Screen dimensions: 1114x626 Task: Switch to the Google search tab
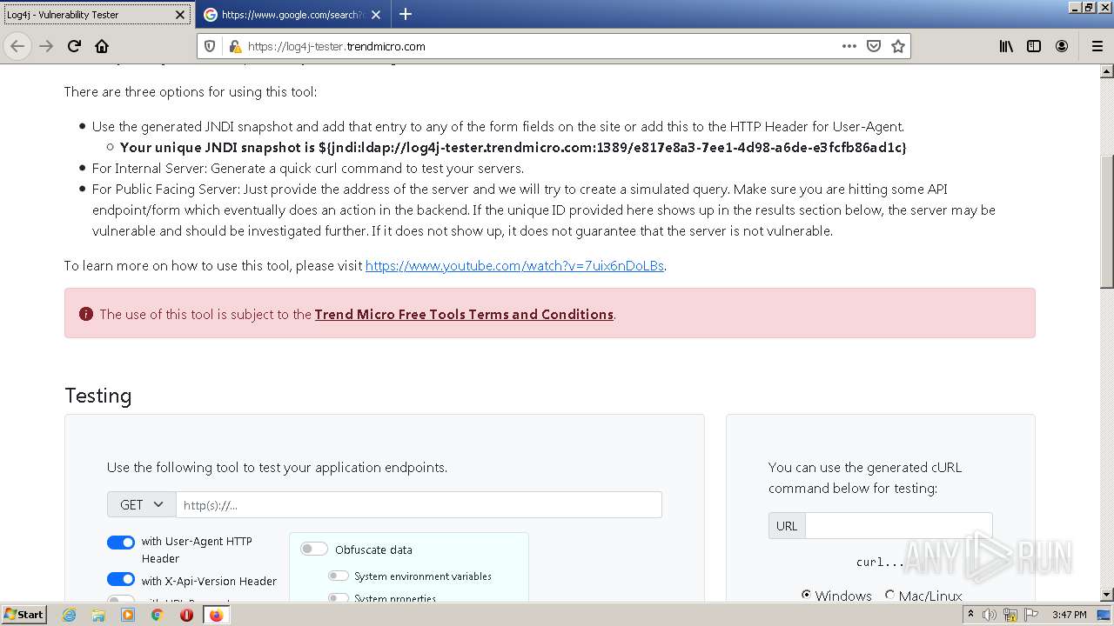point(292,15)
